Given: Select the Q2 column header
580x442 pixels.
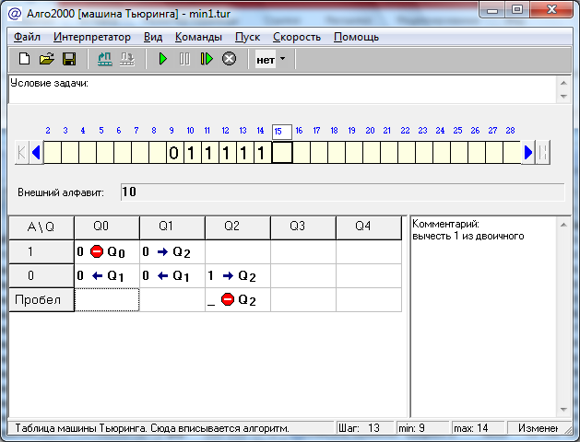Looking at the screenshot, I should click(238, 227).
